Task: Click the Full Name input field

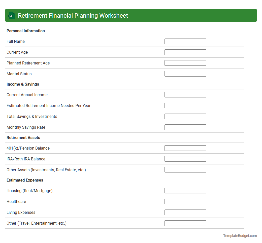Action: tap(185, 41)
